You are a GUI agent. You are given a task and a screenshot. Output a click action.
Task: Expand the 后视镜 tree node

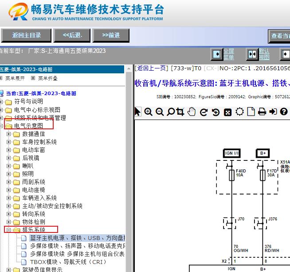point(8,158)
